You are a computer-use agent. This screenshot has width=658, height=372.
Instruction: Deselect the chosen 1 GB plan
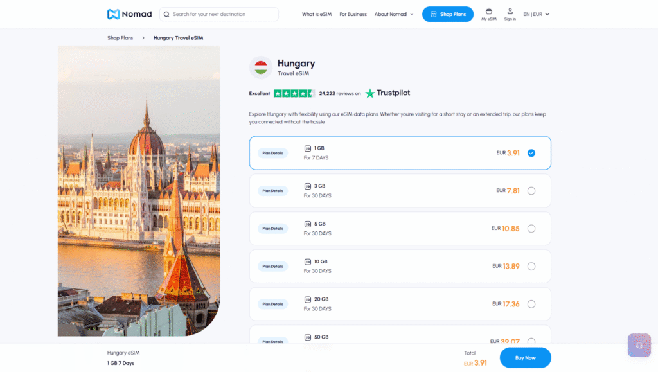pos(531,153)
